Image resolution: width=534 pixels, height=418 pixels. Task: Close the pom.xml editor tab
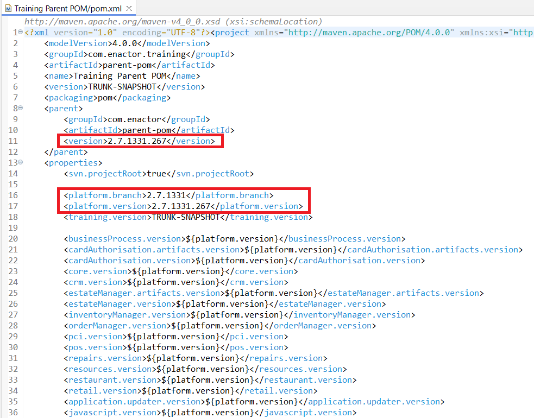point(129,8)
